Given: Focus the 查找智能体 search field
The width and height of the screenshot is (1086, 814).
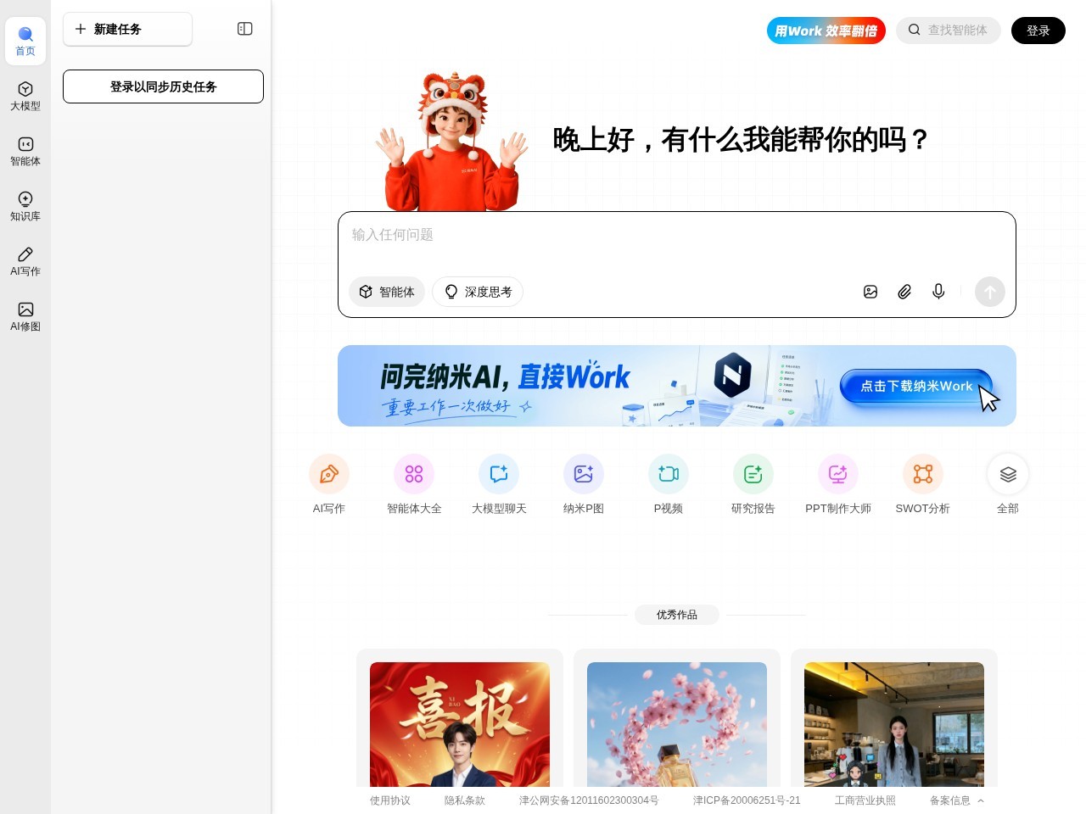Looking at the screenshot, I should 949,31.
